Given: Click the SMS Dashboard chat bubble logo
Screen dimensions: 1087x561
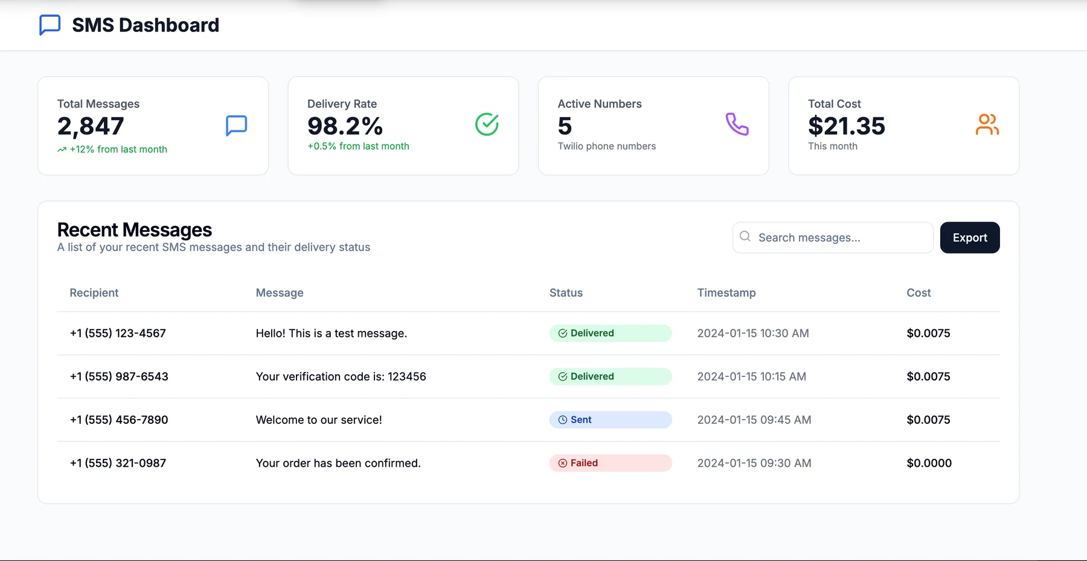Looking at the screenshot, I should coord(50,25).
